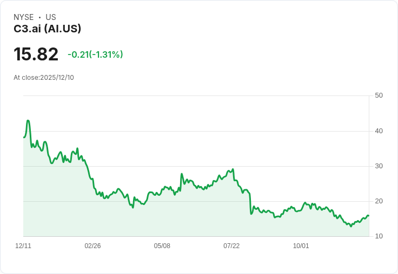Select the 05/08 date on x-axis
Viewport: 398px width, 274px height.
point(162,246)
